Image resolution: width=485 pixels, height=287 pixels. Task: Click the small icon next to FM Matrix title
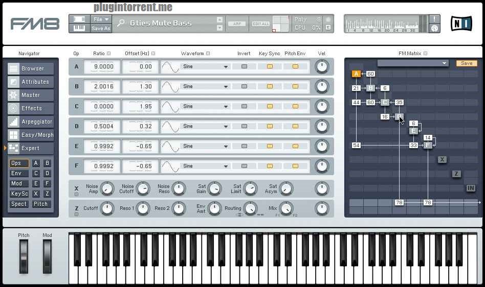pos(425,54)
